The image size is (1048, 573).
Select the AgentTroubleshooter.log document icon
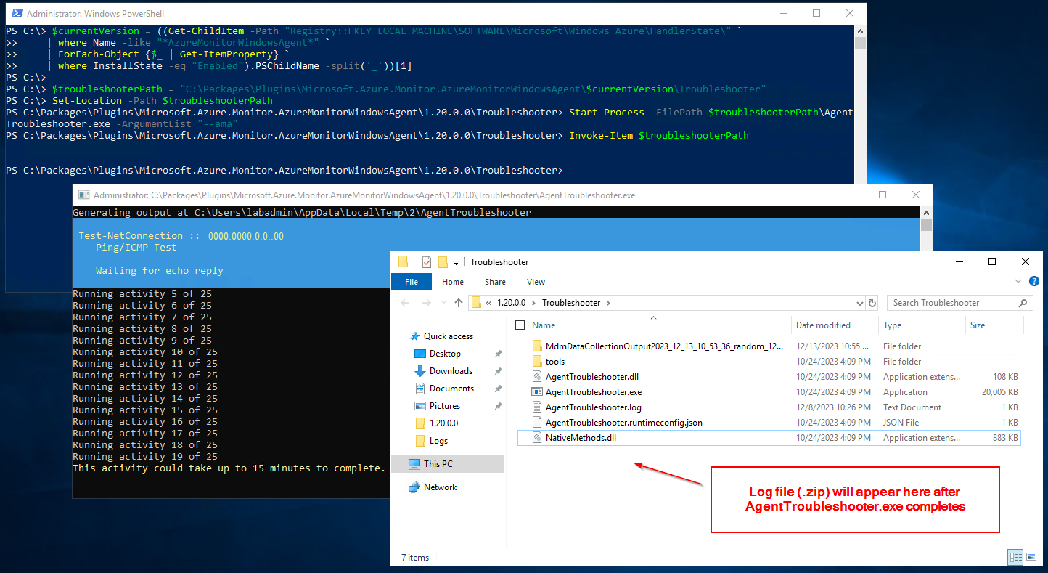click(537, 407)
